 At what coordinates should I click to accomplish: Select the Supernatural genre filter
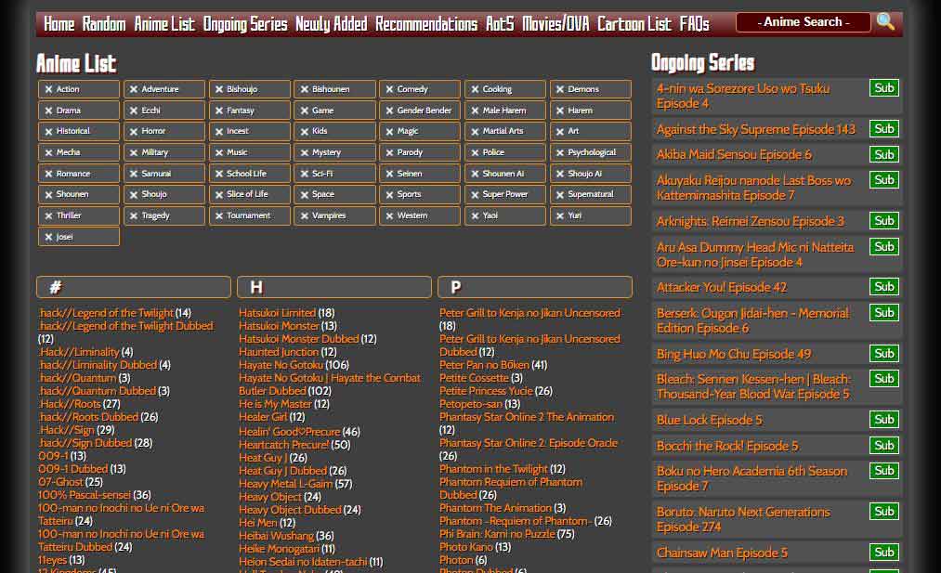(x=590, y=194)
